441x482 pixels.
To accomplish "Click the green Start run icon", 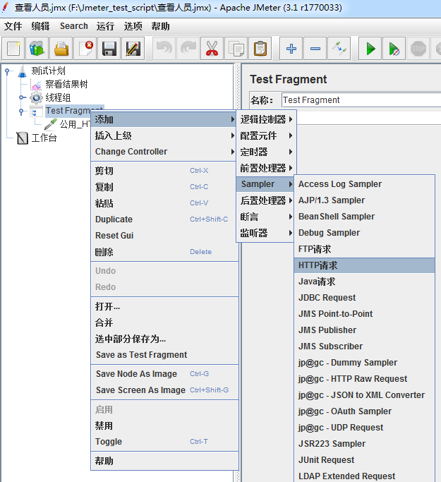I will pos(370,49).
